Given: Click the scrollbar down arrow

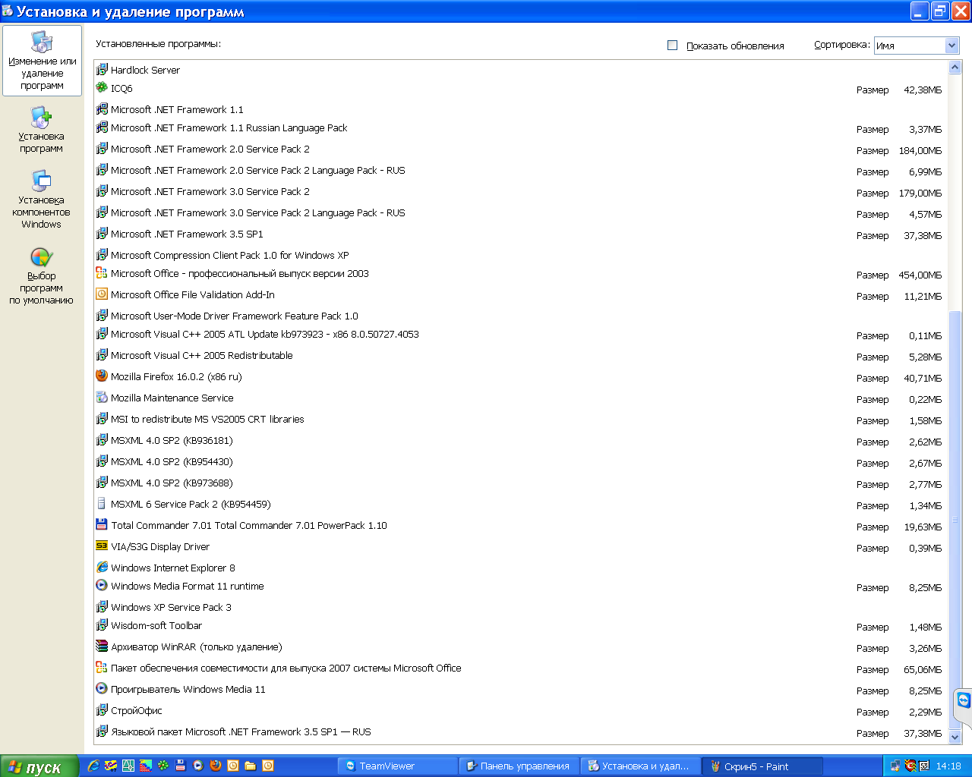Looking at the screenshot, I should (x=955, y=736).
